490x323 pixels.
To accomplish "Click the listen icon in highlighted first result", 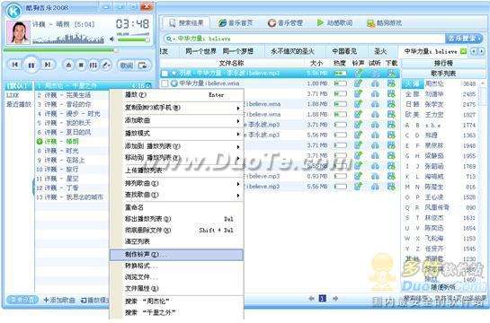I will pos(375,74).
